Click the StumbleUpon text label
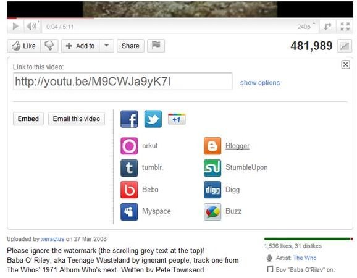The image size is (357, 278). [246, 167]
